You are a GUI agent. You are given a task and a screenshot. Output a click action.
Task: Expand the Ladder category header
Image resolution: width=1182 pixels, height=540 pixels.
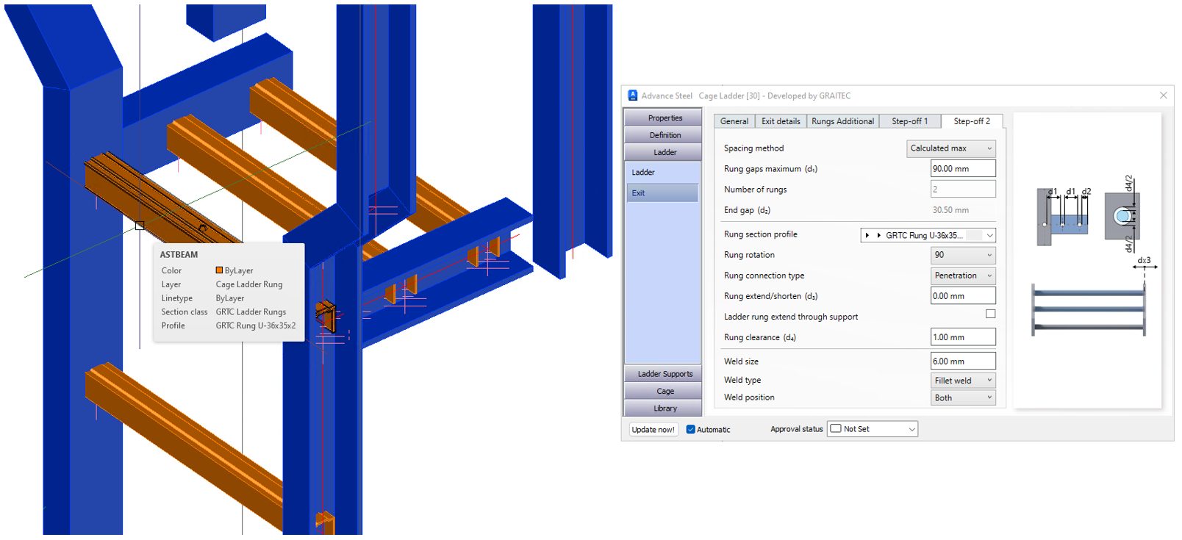[665, 152]
